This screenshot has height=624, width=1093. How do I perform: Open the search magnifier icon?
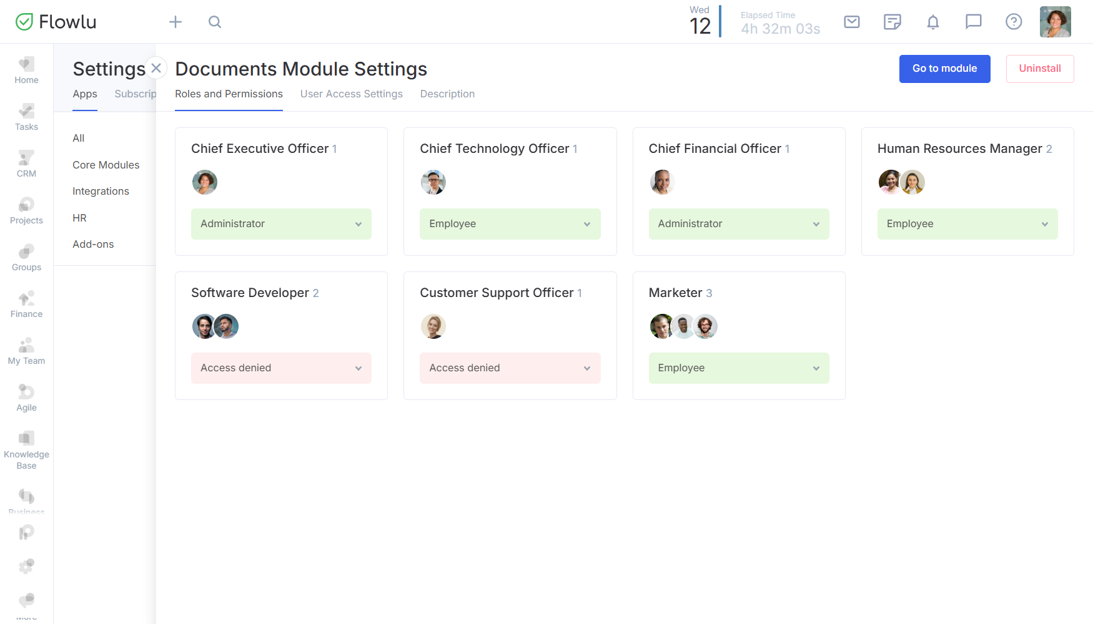tap(215, 22)
